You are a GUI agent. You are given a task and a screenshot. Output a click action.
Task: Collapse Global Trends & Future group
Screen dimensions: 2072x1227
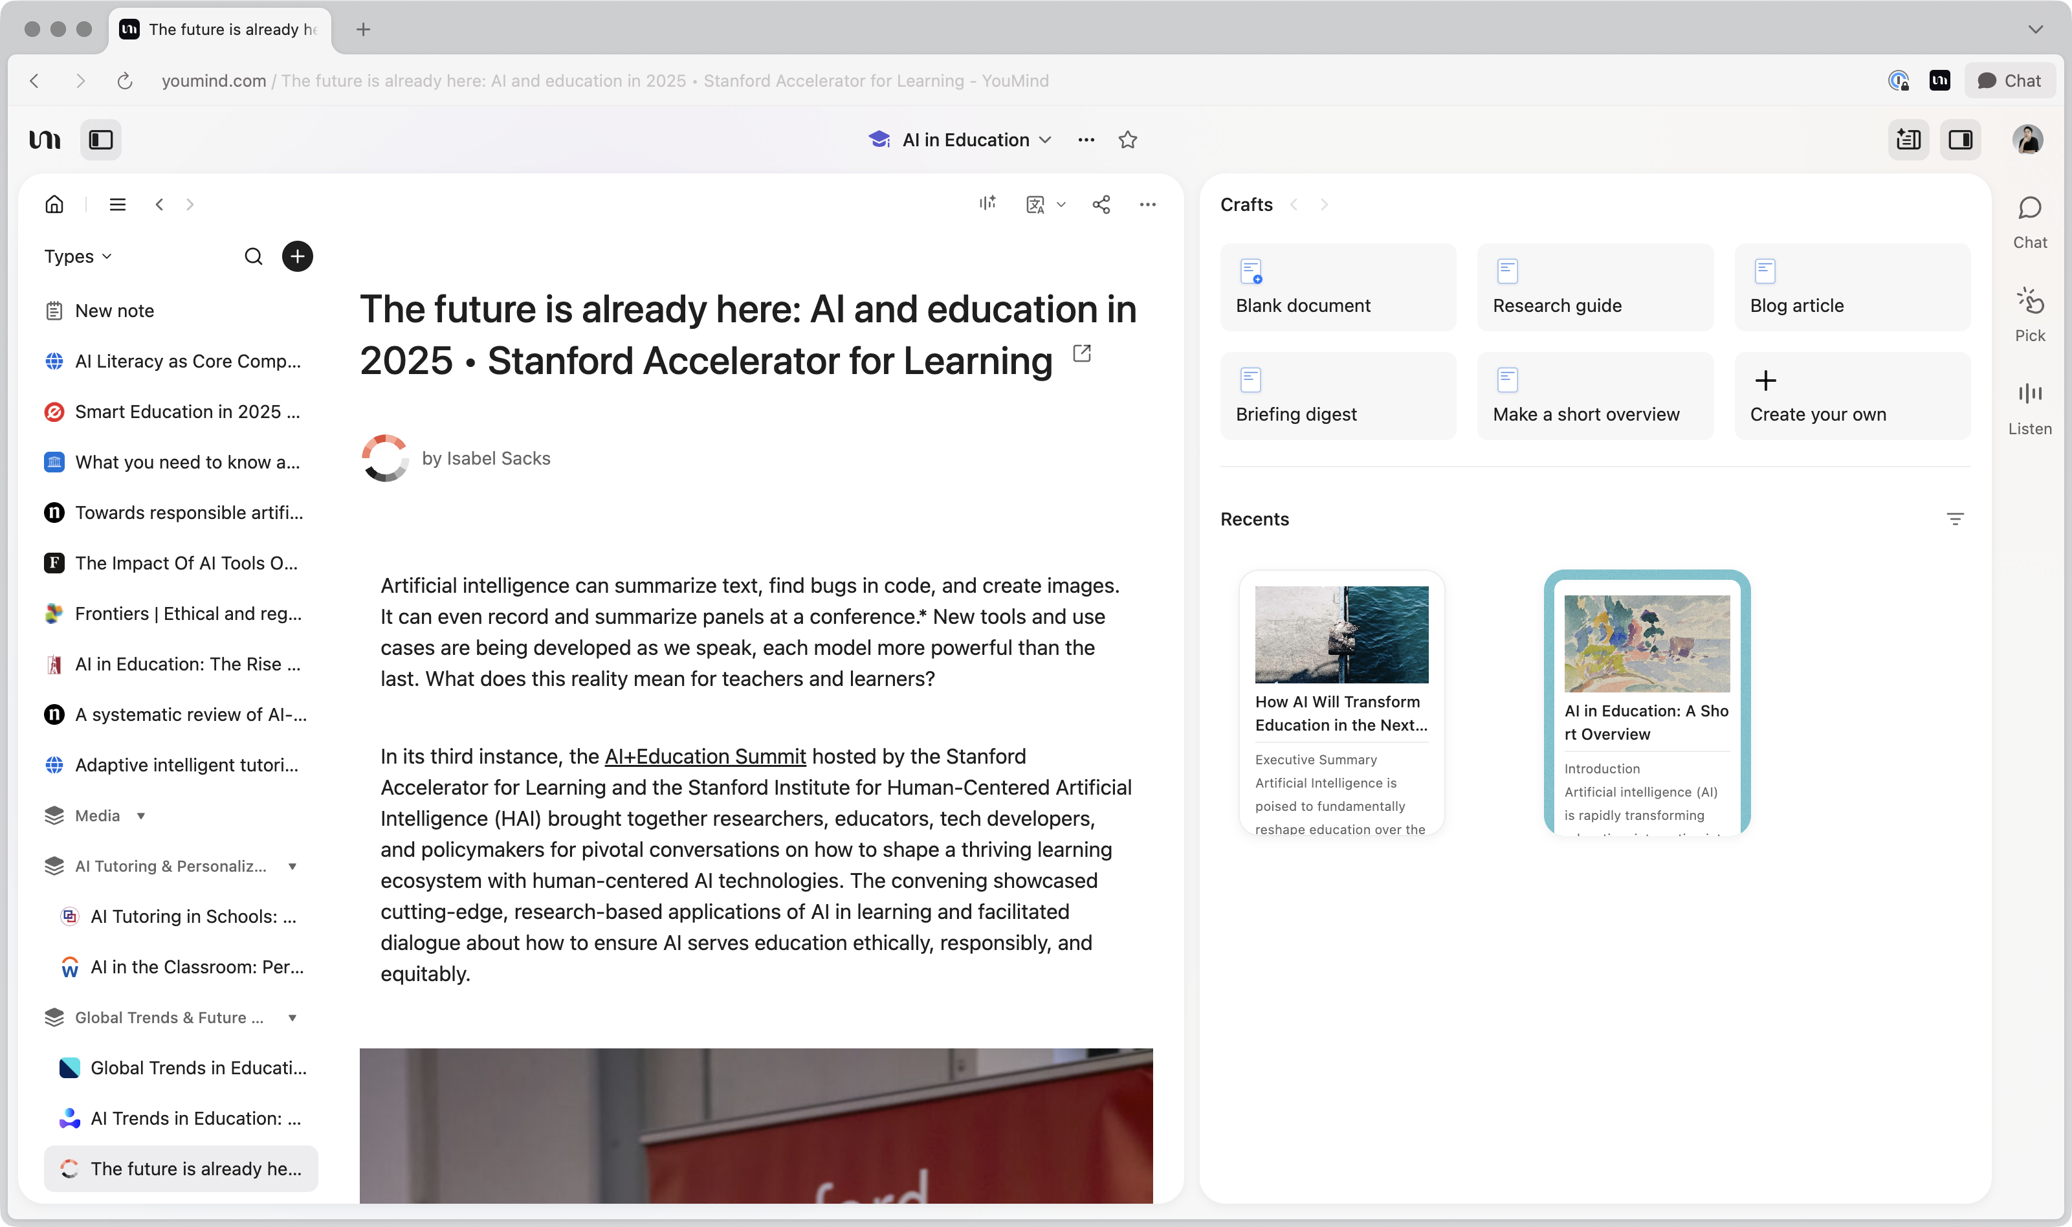[292, 1018]
